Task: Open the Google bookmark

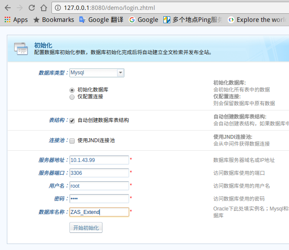Action: (143, 20)
